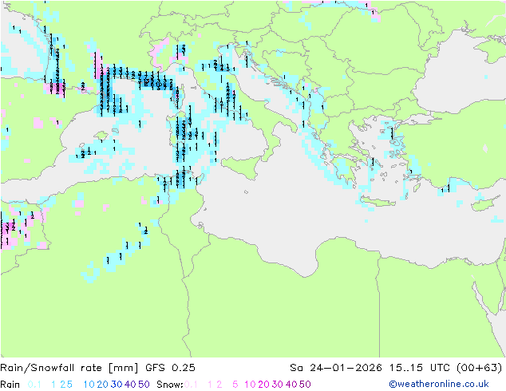The image size is (506, 391).
Task: Click the 'Snow:' legend label
Action: 170,385
